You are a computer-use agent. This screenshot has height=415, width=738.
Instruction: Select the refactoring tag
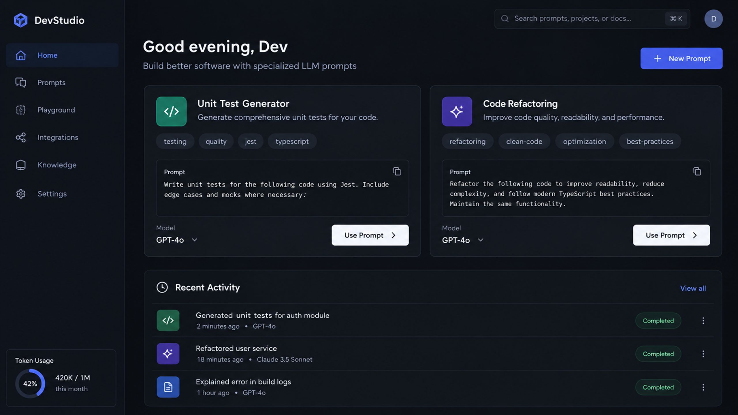(468, 142)
